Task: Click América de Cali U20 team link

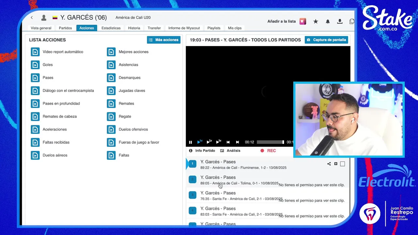Action: tap(133, 18)
